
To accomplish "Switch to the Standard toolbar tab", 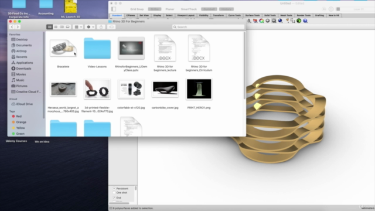I will click(117, 15).
